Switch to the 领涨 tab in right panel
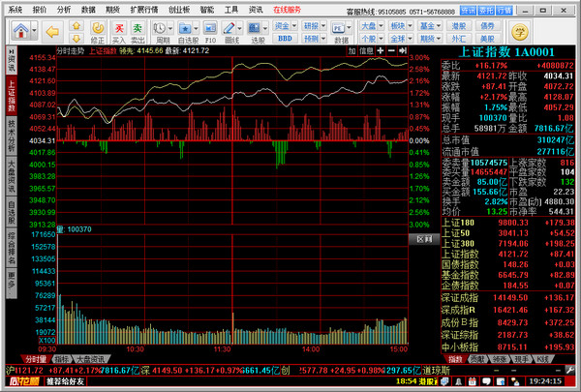Image resolution: width=581 pixels, height=392 pixels. [499, 359]
